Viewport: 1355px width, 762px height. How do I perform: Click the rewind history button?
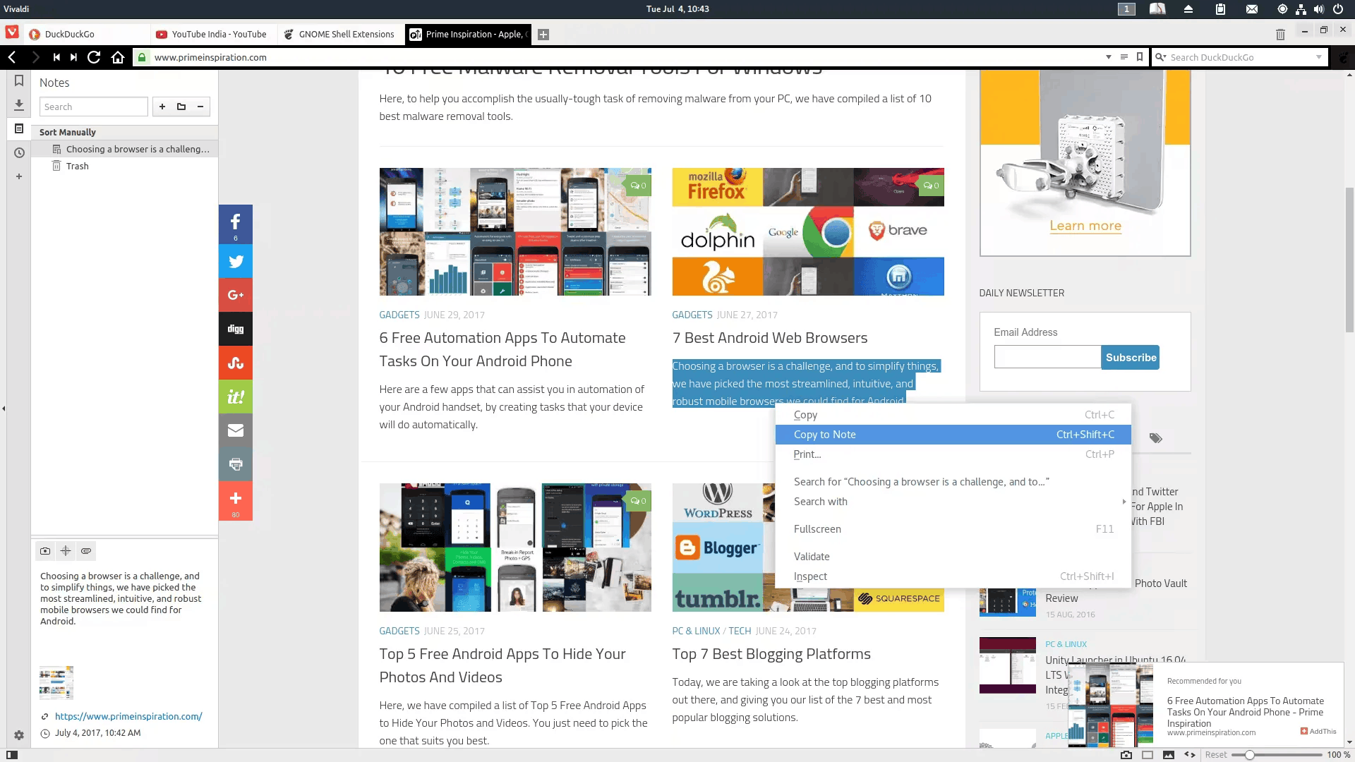point(56,57)
